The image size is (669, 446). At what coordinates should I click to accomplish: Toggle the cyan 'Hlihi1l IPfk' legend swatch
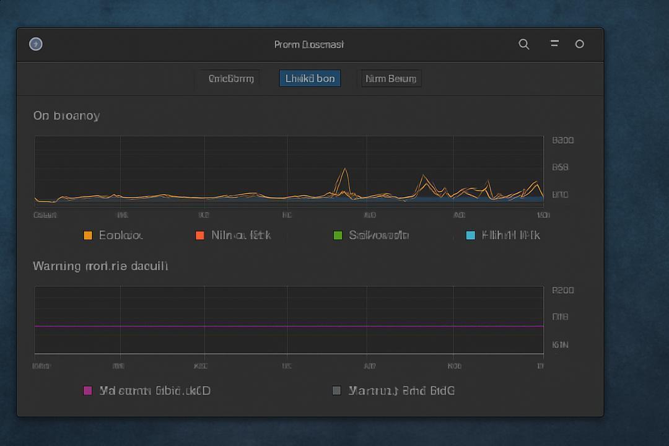click(x=471, y=235)
